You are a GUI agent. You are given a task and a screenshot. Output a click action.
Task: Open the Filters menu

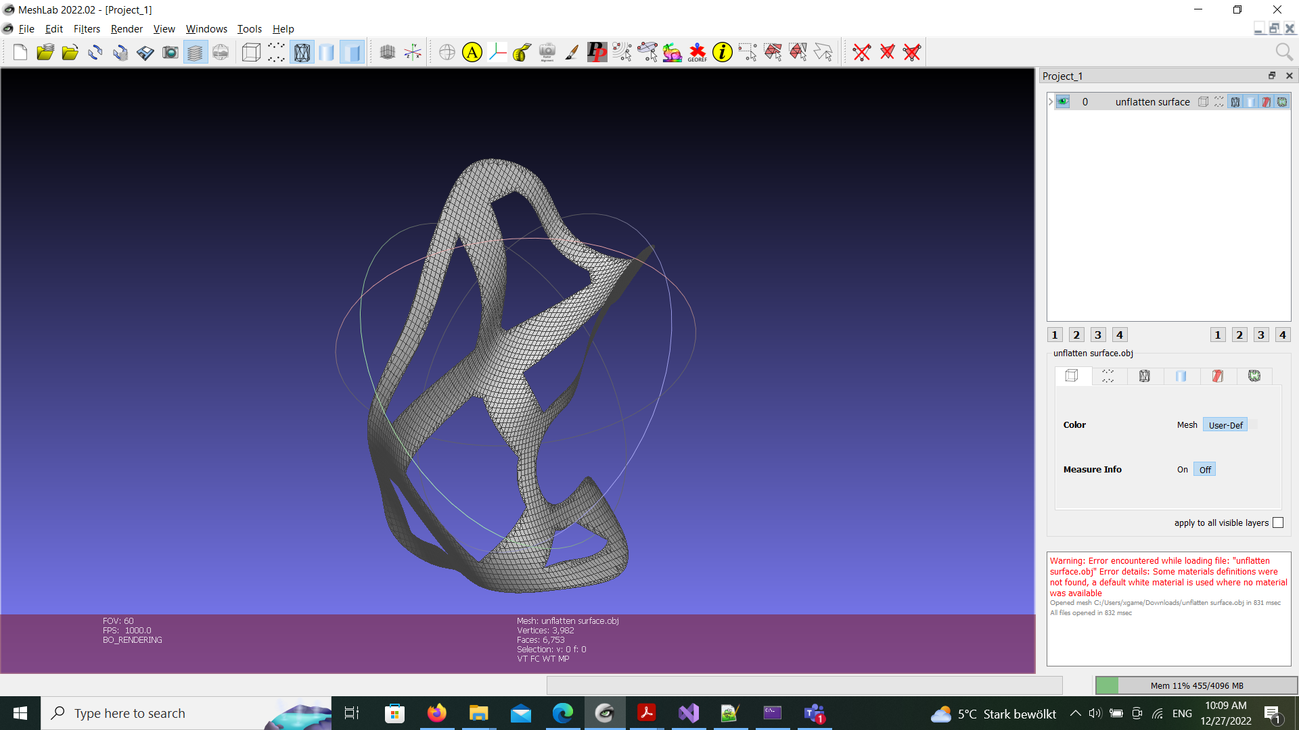(87, 29)
